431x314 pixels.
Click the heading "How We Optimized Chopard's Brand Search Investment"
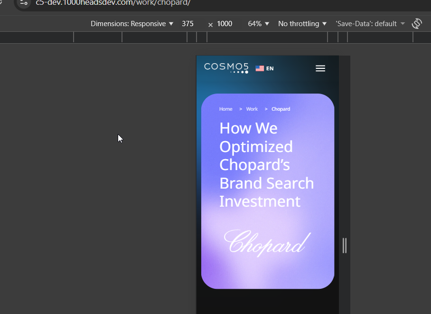[266, 164]
